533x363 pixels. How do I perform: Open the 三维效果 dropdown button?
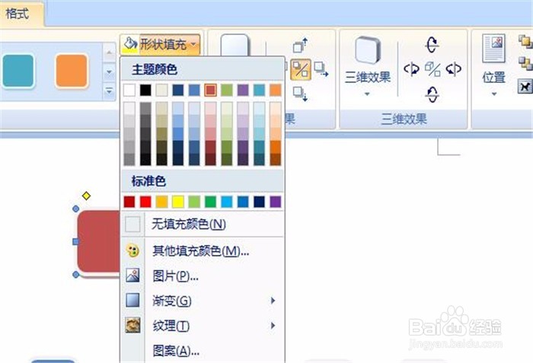point(368,66)
